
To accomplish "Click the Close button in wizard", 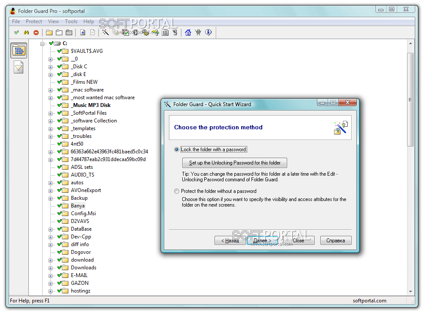I will click(x=299, y=241).
